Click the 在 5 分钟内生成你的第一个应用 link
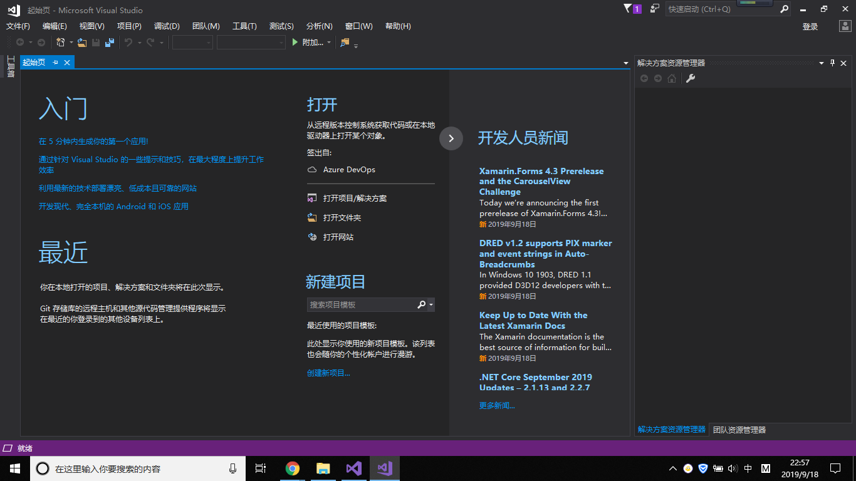 tap(93, 142)
